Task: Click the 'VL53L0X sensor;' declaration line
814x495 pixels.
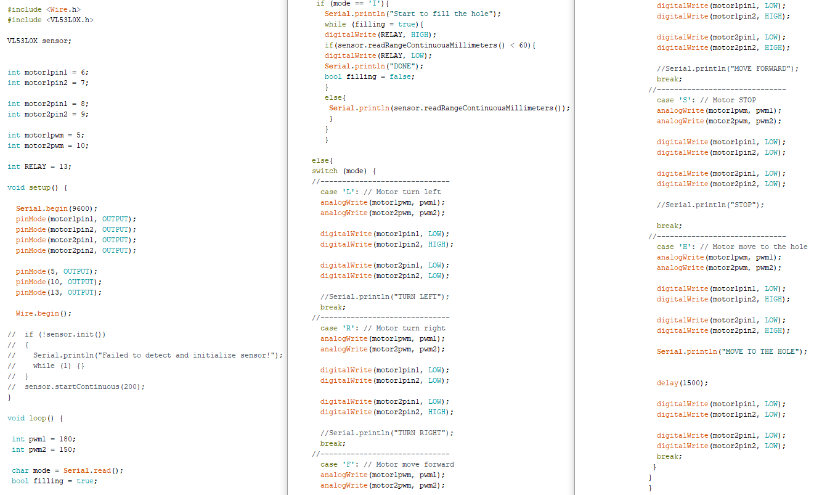Action: 39,41
